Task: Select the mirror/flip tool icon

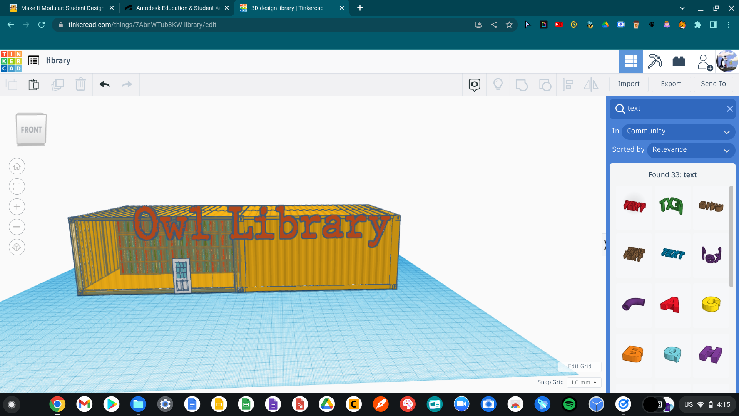Action: [x=592, y=84]
